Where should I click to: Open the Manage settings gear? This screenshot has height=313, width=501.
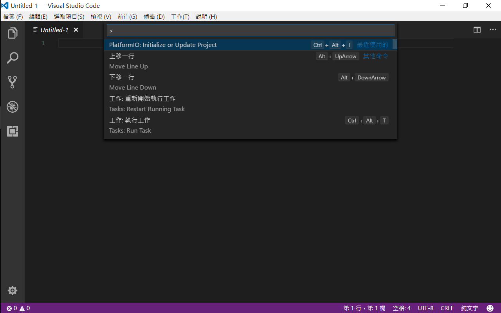12,290
